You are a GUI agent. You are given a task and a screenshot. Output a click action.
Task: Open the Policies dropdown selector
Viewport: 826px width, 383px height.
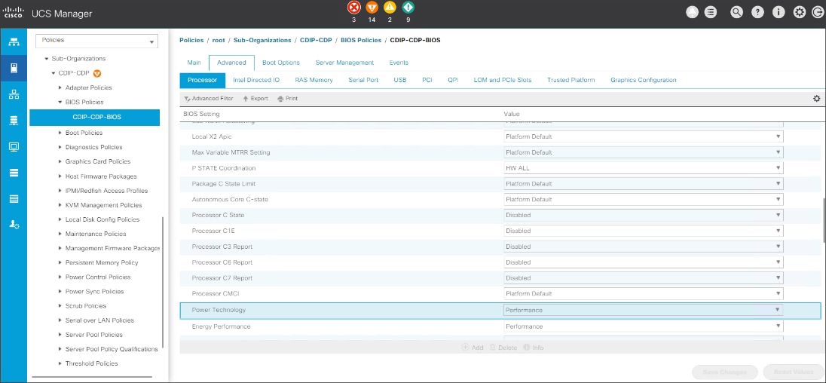[x=96, y=41]
